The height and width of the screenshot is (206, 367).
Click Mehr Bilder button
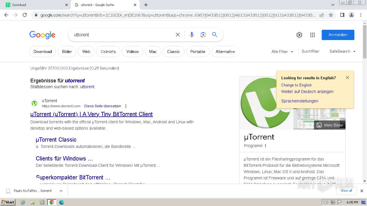[x=330, y=125]
